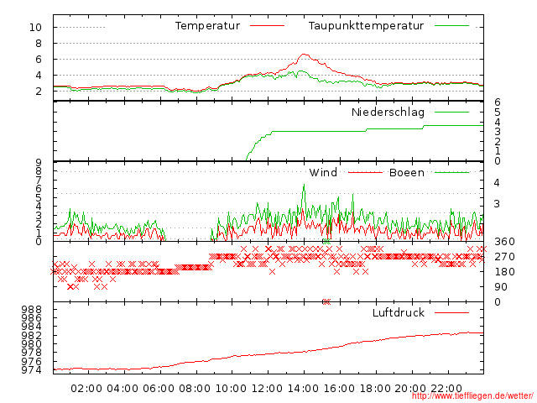Click the 22:00 time axis label
Image resolution: width=537 pixels, height=403 pixels.
446,389
